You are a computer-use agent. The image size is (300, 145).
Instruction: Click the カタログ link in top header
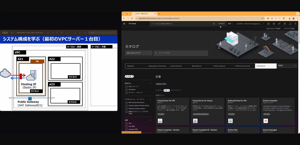click(221, 23)
